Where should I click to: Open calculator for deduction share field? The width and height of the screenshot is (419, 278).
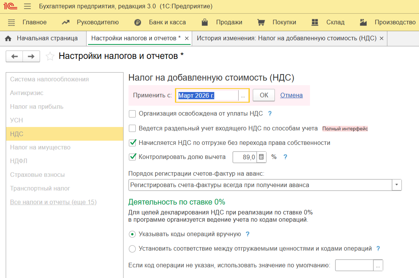point(261,157)
